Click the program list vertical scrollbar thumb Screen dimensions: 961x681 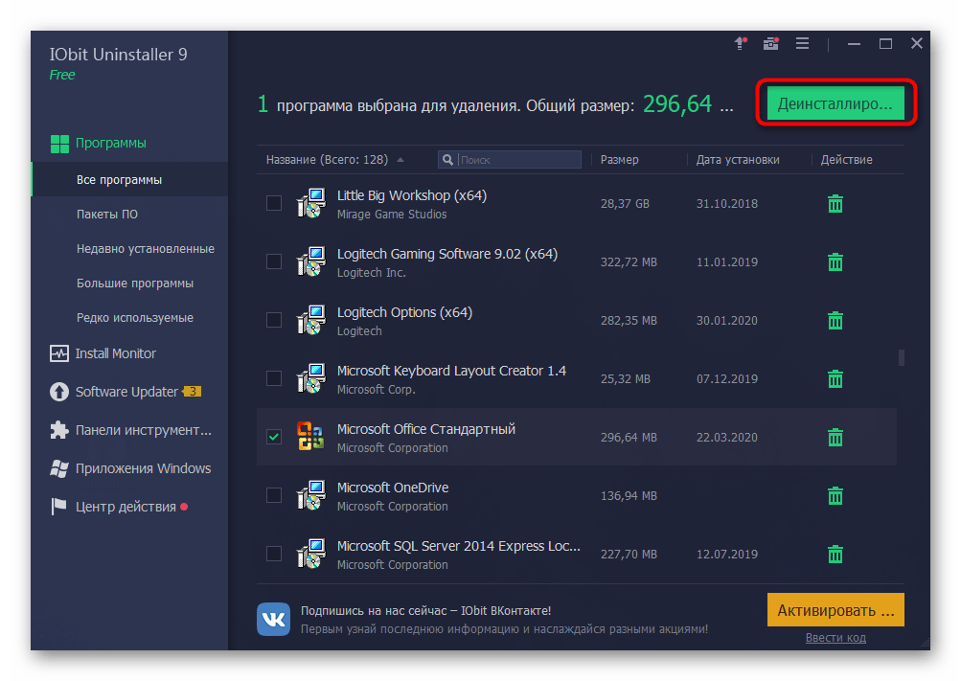tap(901, 358)
